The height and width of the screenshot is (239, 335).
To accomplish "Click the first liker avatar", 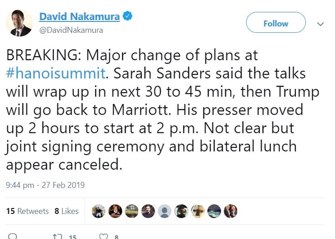I will pos(99,211).
